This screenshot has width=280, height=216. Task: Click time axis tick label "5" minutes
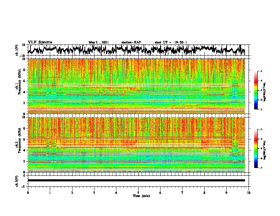138,193
